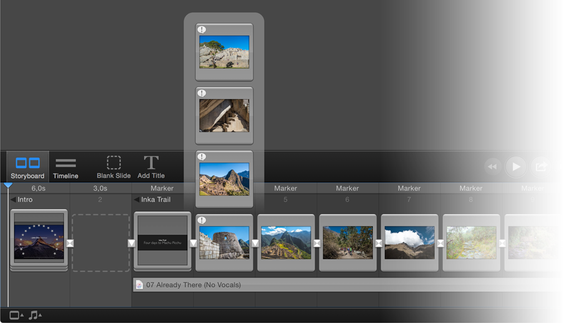
Task: Open transition after Inka Trail title slide
Action: (193, 243)
